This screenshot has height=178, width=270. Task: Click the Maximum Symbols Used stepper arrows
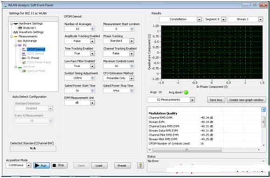132,66
